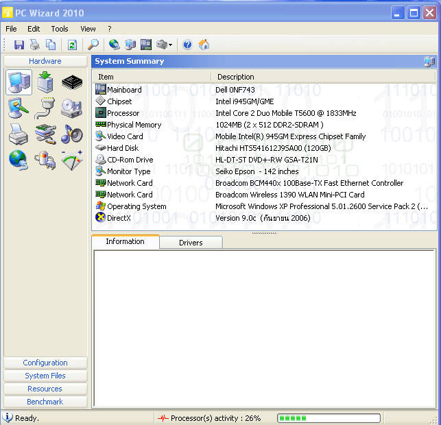Expand the Configuration section
The image size is (441, 425).
(45, 363)
